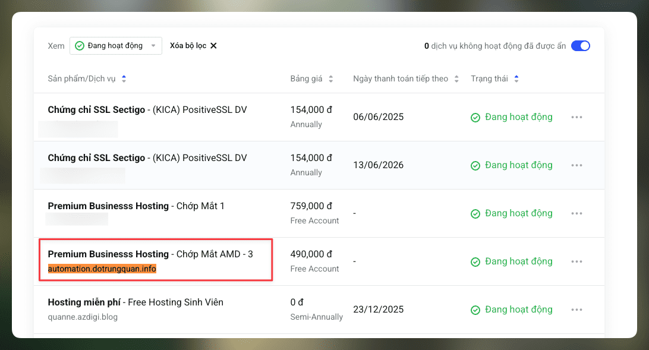Sort by Bảng giá column
Image resolution: width=649 pixels, height=350 pixels.
click(330, 78)
